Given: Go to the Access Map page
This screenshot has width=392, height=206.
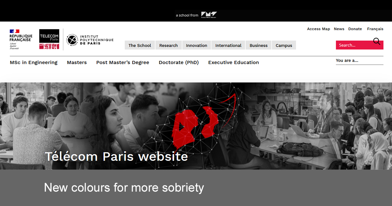Looking at the screenshot, I should tap(318, 29).
